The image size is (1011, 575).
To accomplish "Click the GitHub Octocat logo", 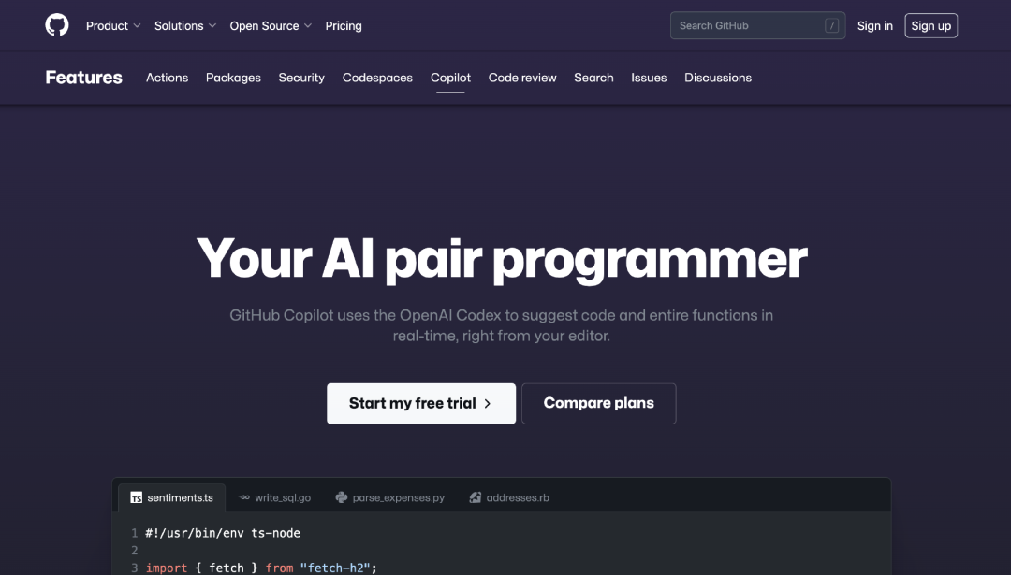I will click(57, 25).
